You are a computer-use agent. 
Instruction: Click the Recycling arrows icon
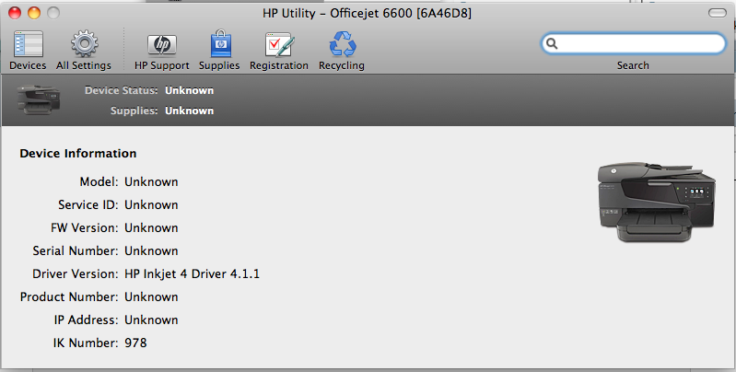(x=342, y=44)
